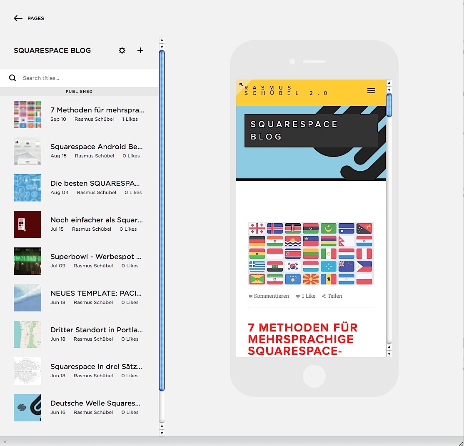Go back using the PAGES arrow
The height and width of the screenshot is (446, 464).
pos(18,18)
